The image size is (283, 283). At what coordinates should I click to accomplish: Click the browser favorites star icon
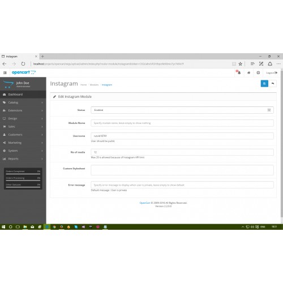click(240, 64)
